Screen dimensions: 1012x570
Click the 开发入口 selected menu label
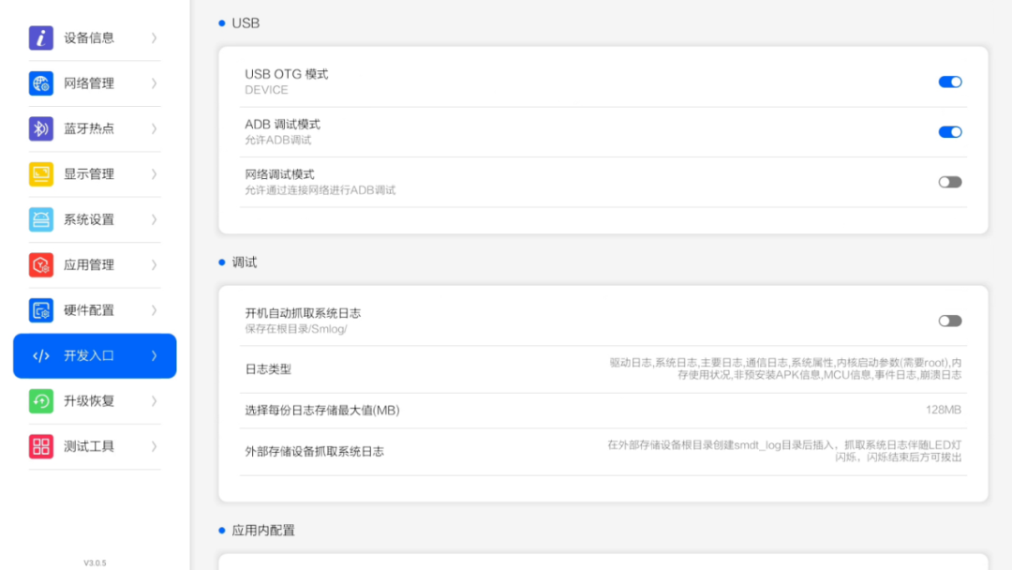(x=89, y=355)
